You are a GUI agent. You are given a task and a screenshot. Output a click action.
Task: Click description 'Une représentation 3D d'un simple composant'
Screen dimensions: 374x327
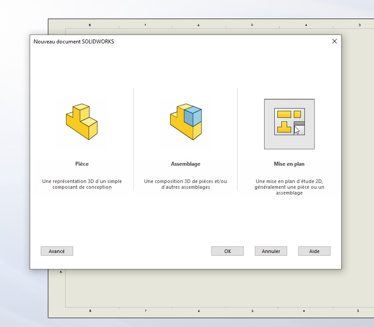(82, 184)
